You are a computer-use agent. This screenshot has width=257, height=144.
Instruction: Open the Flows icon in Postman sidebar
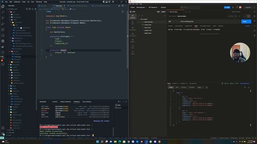click(133, 46)
